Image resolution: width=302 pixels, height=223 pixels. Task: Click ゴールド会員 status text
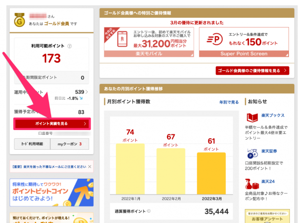(56, 24)
